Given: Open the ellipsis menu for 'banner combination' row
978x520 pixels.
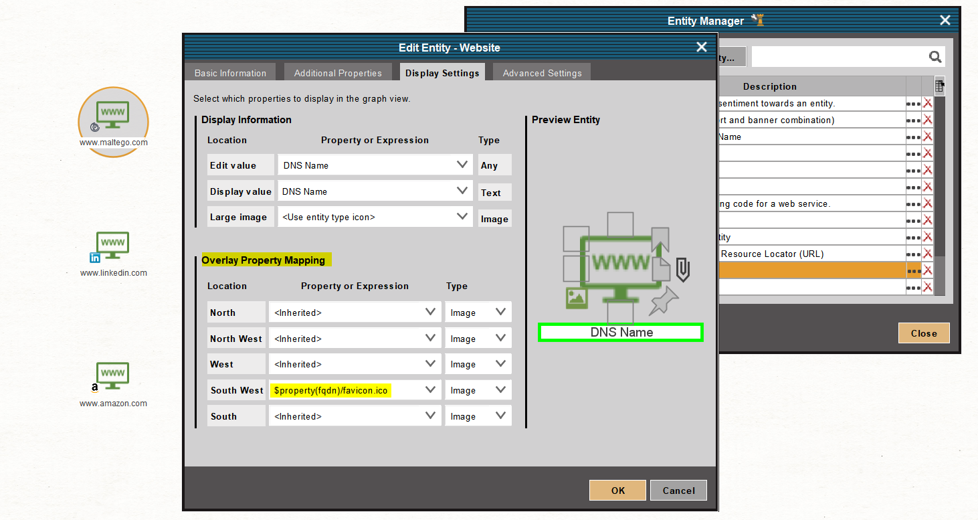Looking at the screenshot, I should [913, 120].
